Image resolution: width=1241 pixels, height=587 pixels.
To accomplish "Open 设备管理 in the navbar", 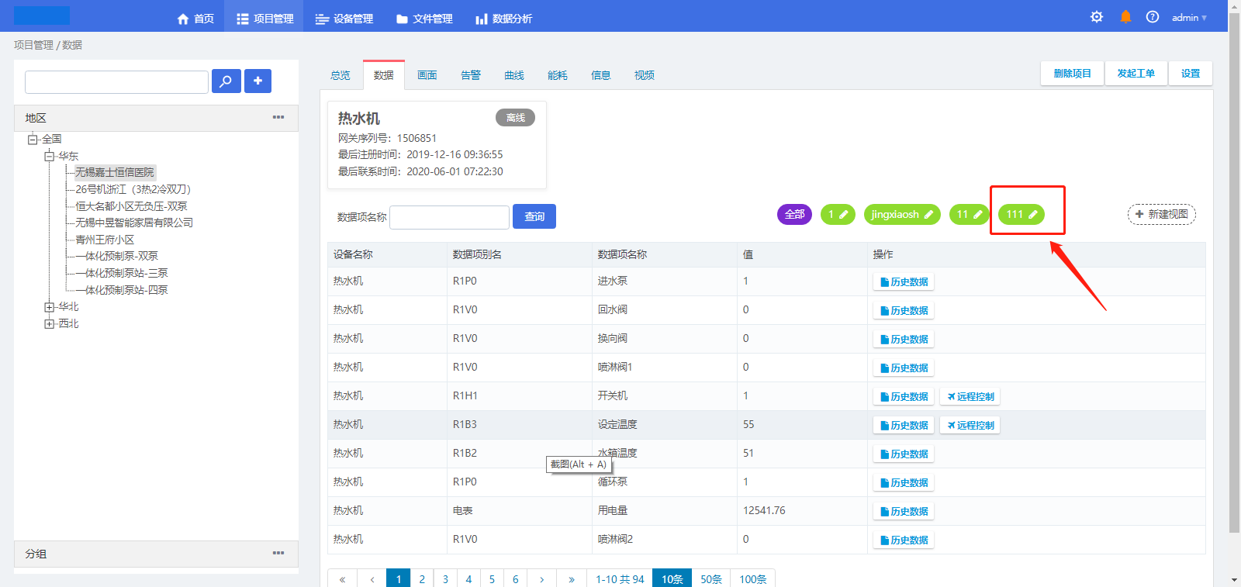I will pos(344,19).
